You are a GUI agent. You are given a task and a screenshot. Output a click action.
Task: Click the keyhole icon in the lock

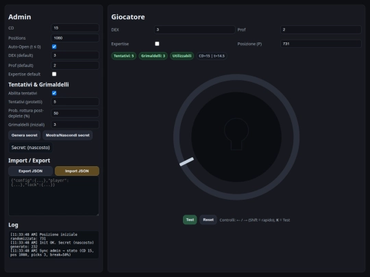coord(236,134)
